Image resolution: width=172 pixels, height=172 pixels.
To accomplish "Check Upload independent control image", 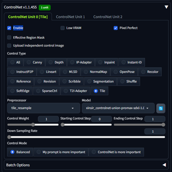I will coord(9,46).
